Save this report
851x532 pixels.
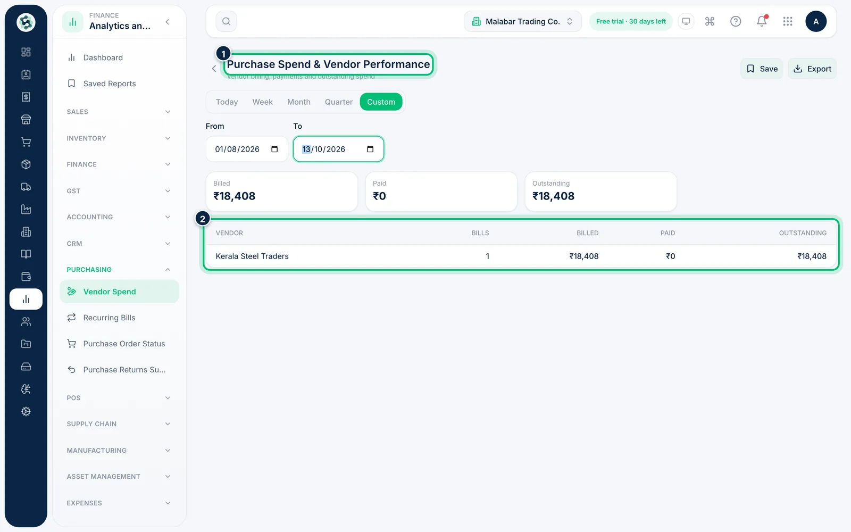tap(762, 69)
